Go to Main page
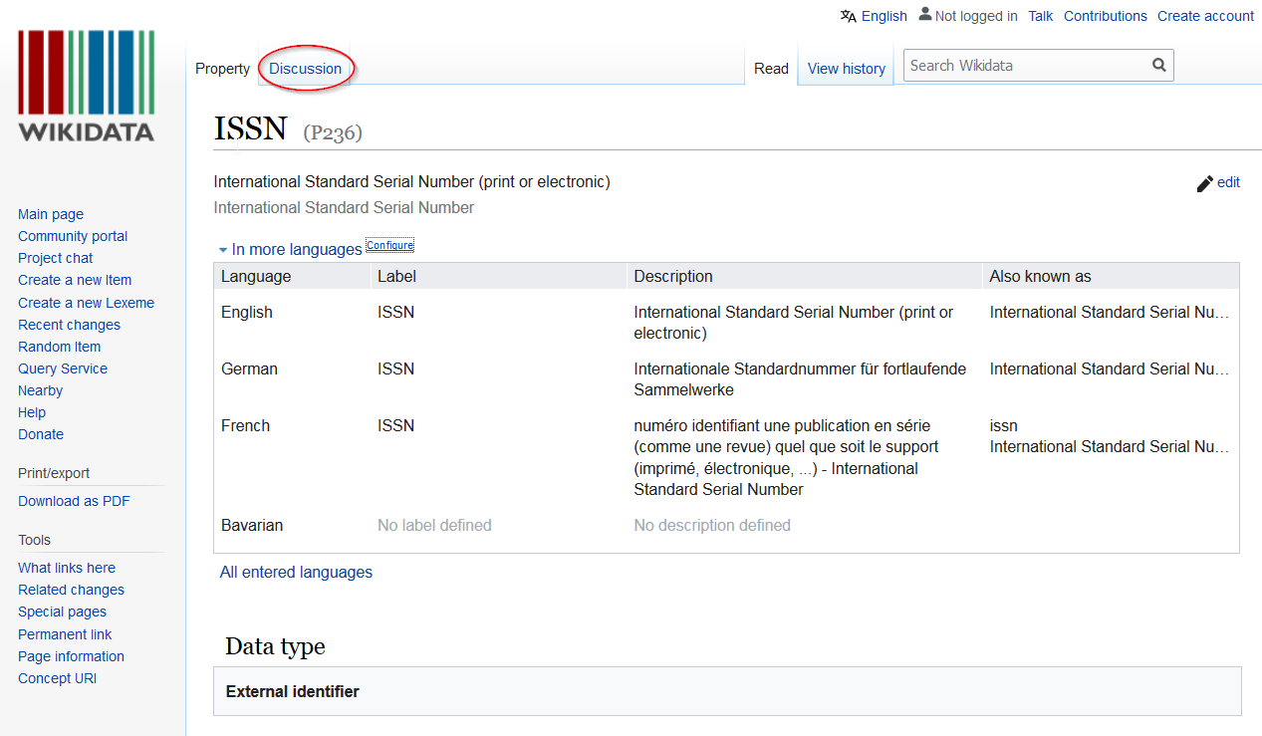The image size is (1262, 736). click(51, 214)
